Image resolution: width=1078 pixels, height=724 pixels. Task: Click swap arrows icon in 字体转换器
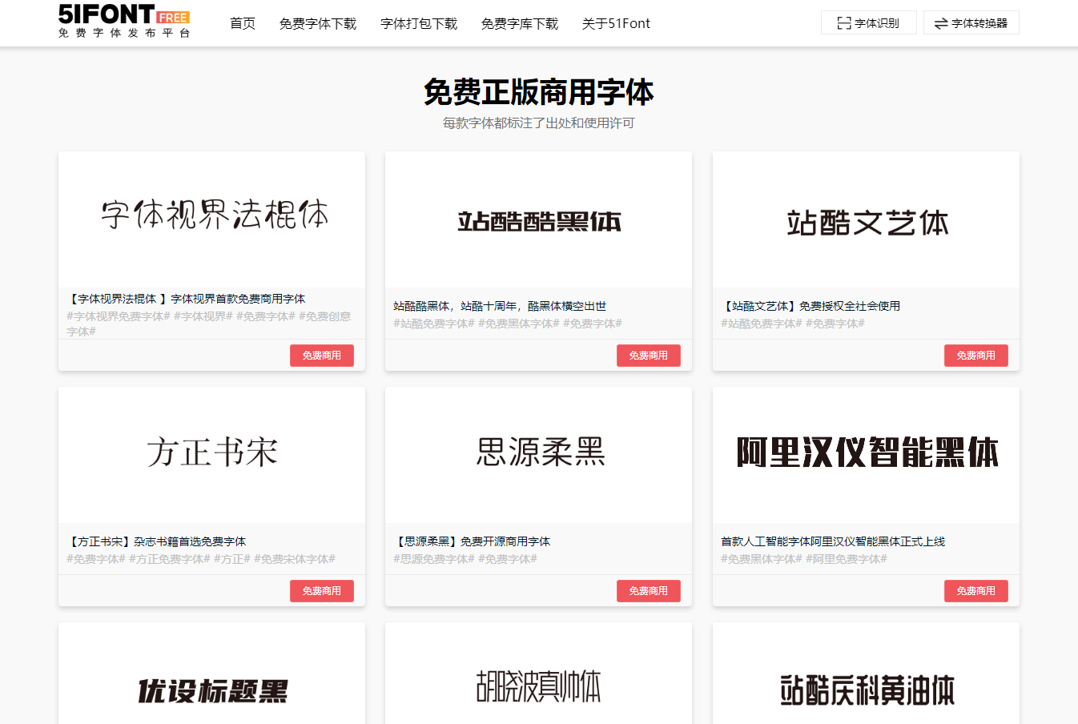coord(941,23)
